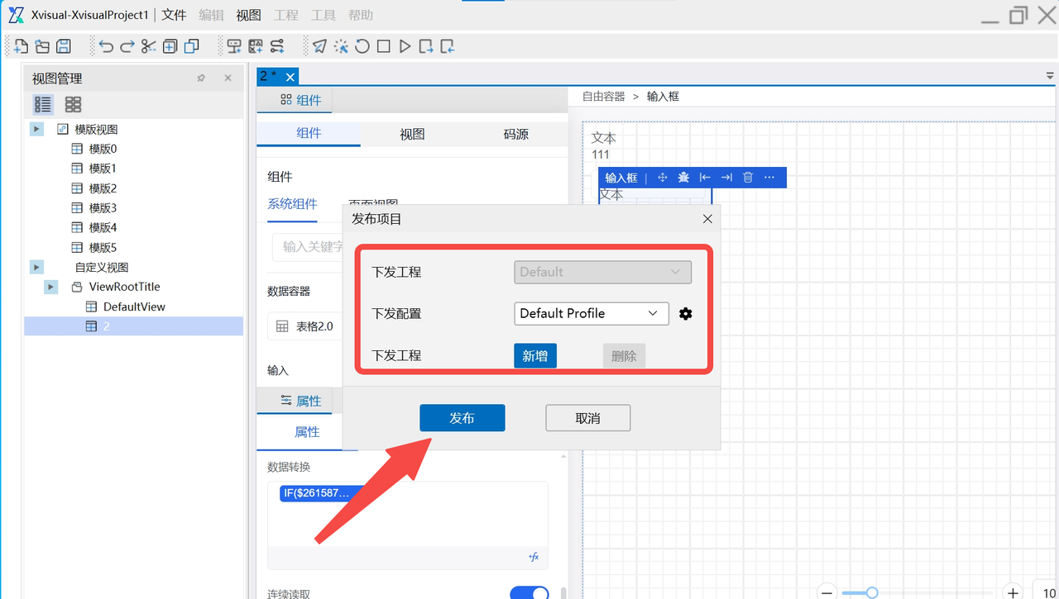Click the zoom in plus button

[1012, 592]
